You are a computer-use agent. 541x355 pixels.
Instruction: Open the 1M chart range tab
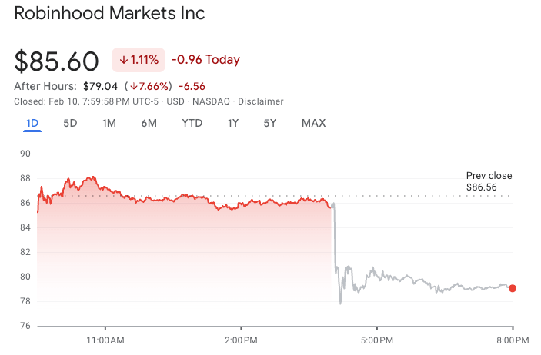[x=109, y=123]
